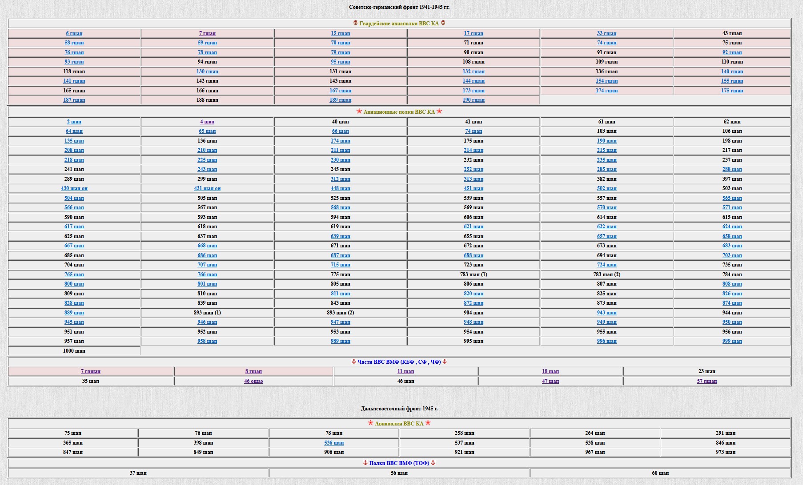Click the guards badge icon left of Гвардейские авиаполки

(355, 23)
